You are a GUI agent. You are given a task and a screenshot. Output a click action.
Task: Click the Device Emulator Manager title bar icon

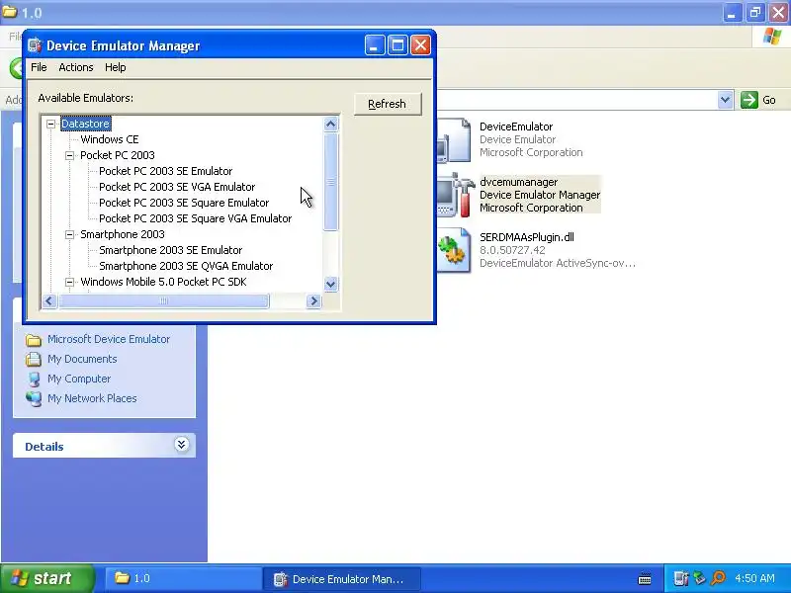pos(35,45)
